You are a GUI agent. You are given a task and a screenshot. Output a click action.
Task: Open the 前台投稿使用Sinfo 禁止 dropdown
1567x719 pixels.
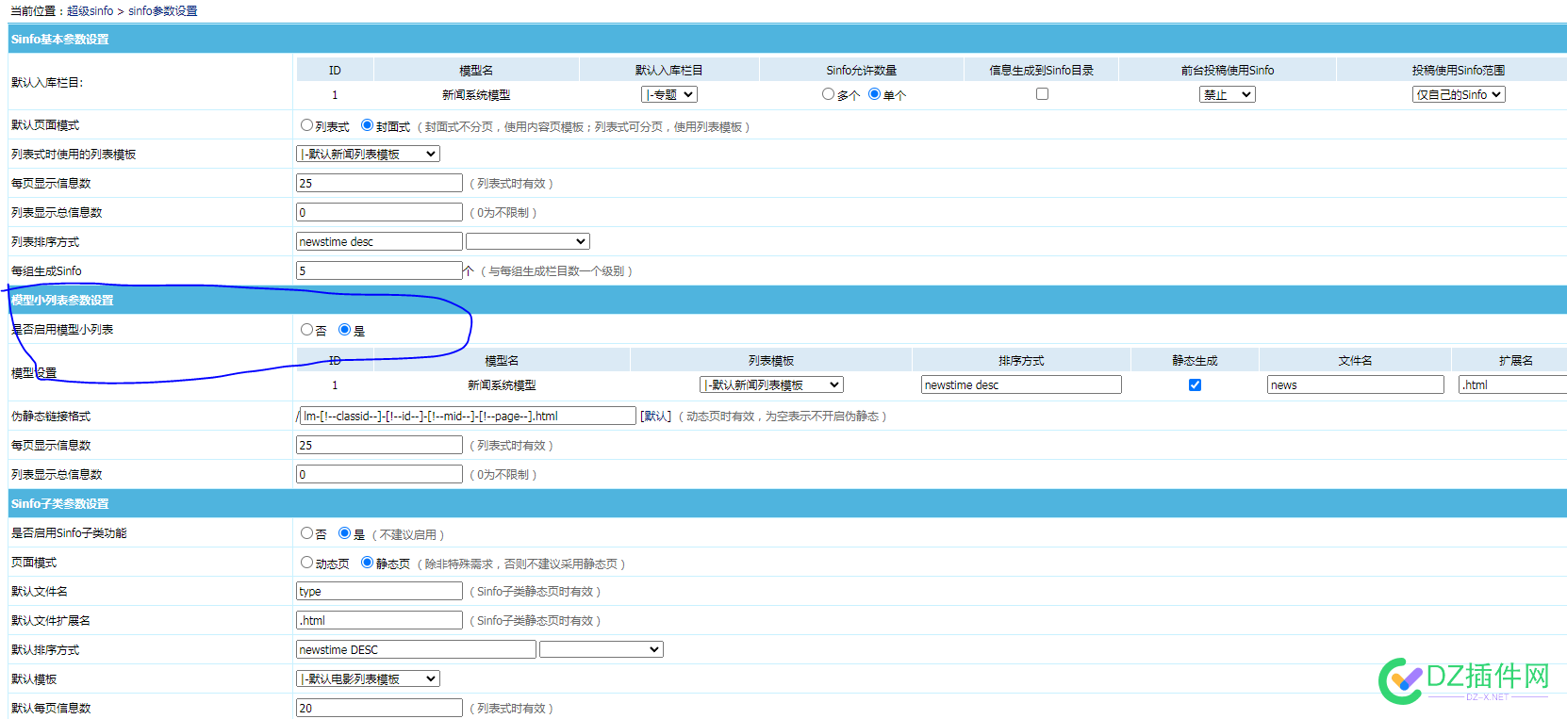click(1228, 94)
